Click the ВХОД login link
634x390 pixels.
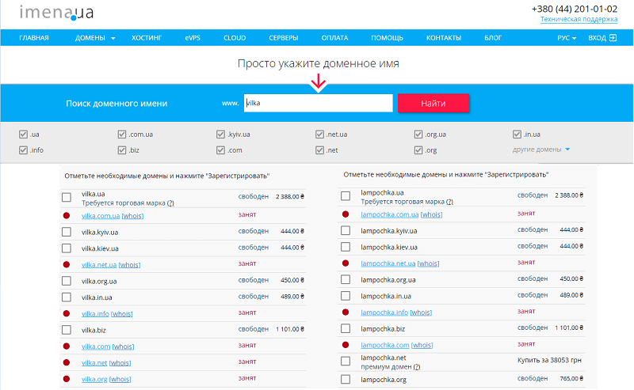(597, 38)
